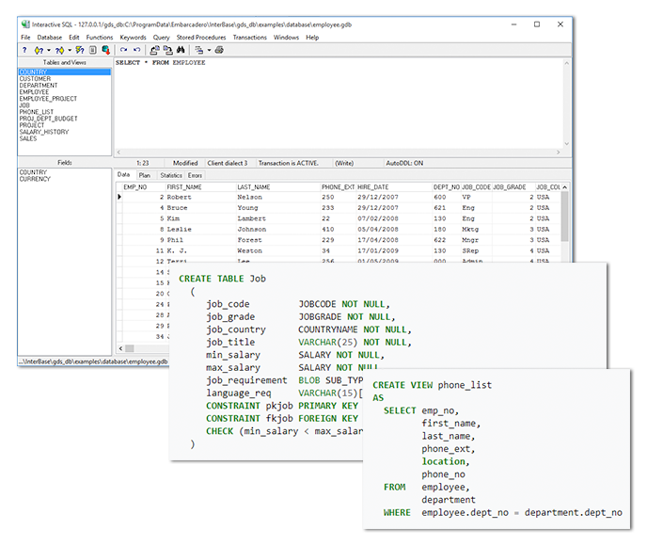The height and width of the screenshot is (546, 647).
Task: Click the query editor scroll right arrow
Action: 558,152
